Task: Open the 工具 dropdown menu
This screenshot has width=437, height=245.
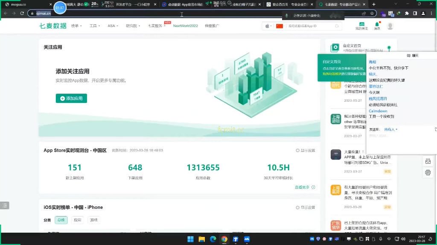Action: (94, 26)
